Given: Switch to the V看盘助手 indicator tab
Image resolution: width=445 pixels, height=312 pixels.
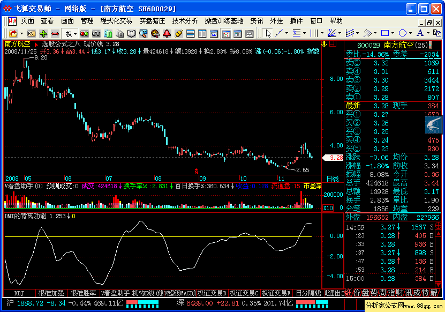Looking at the screenshot, I should (116, 293).
